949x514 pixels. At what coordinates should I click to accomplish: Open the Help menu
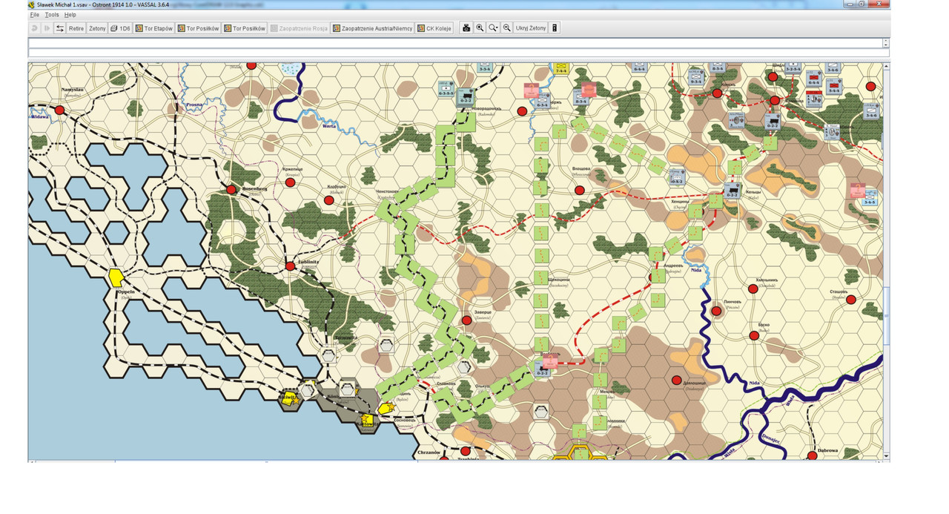click(70, 15)
